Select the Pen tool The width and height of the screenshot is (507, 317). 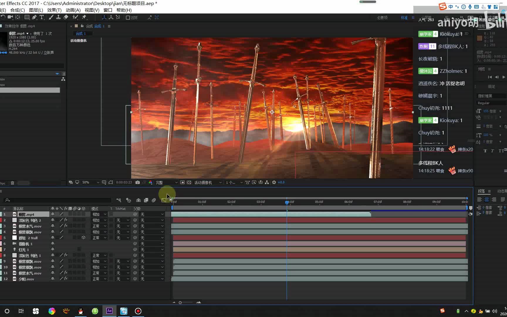click(x=34, y=17)
